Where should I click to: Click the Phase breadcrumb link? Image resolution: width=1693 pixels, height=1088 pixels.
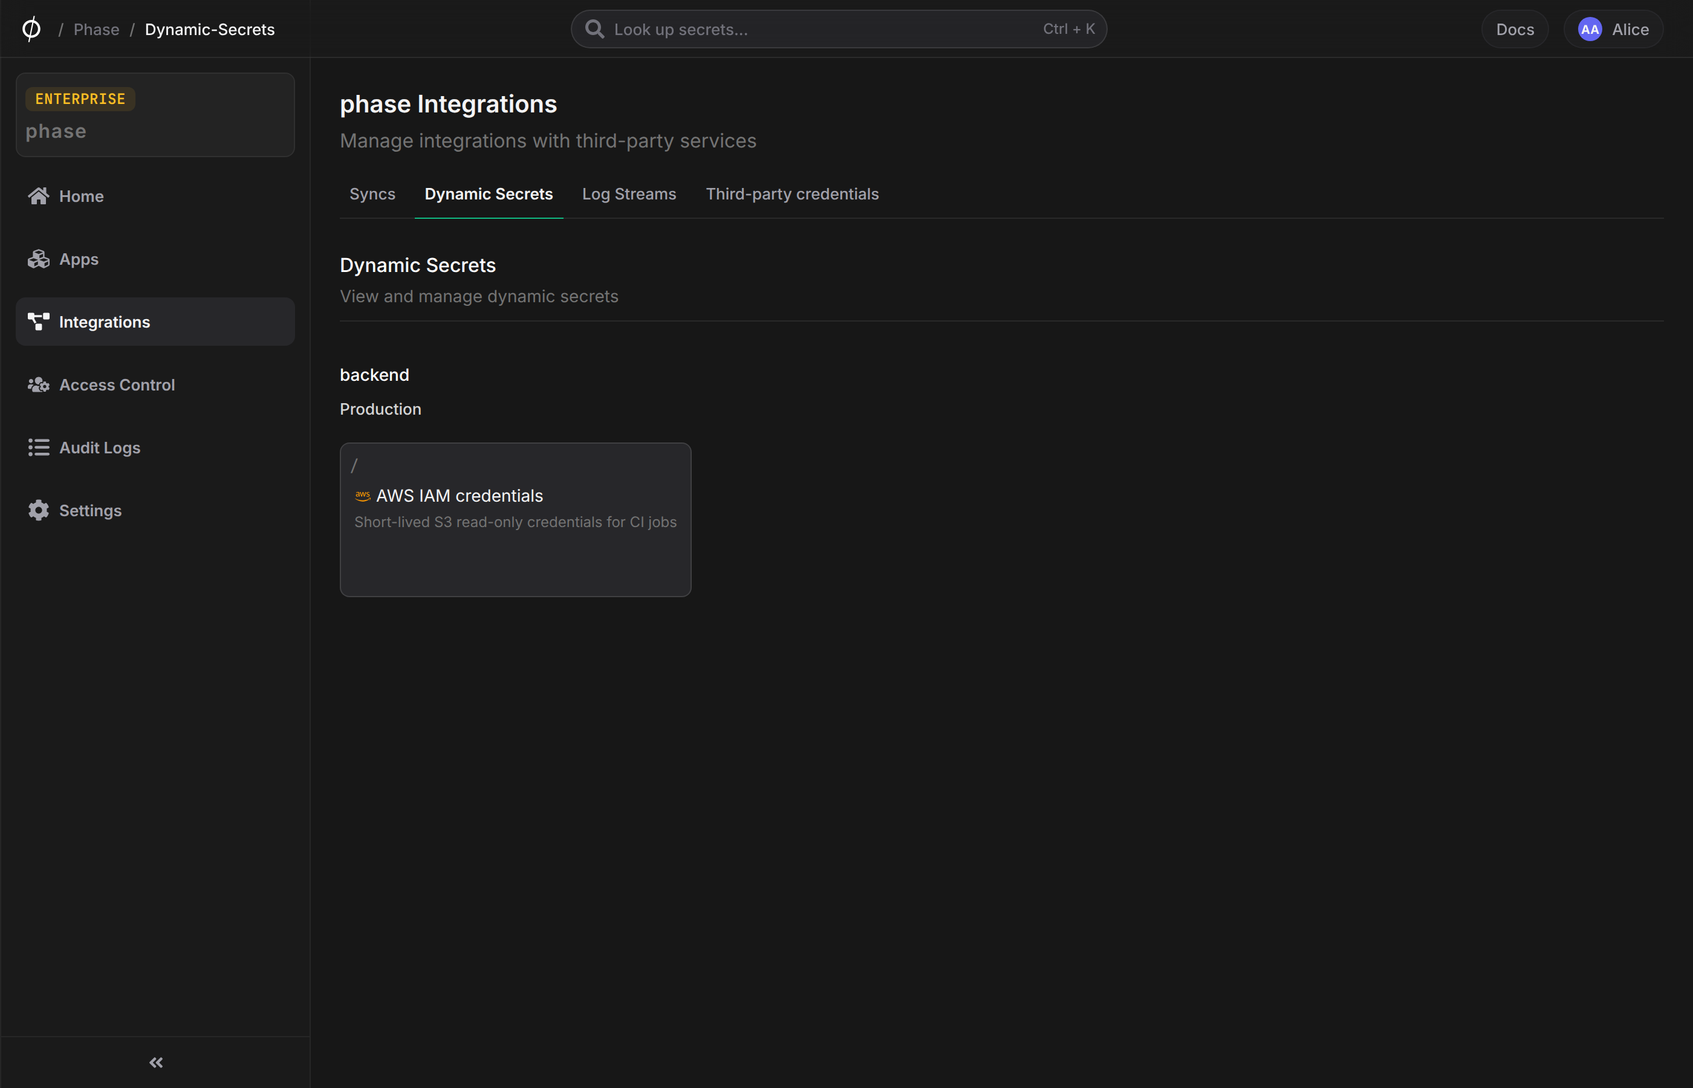[x=96, y=30]
